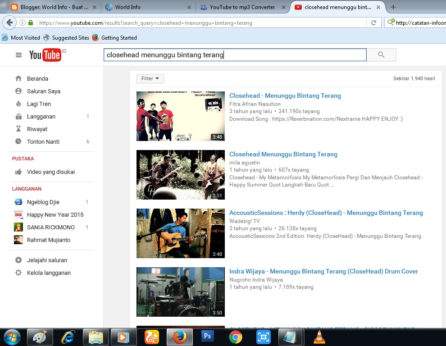The width and height of the screenshot is (446, 346).
Task: Click the site information (i) icon
Action: 23,23
